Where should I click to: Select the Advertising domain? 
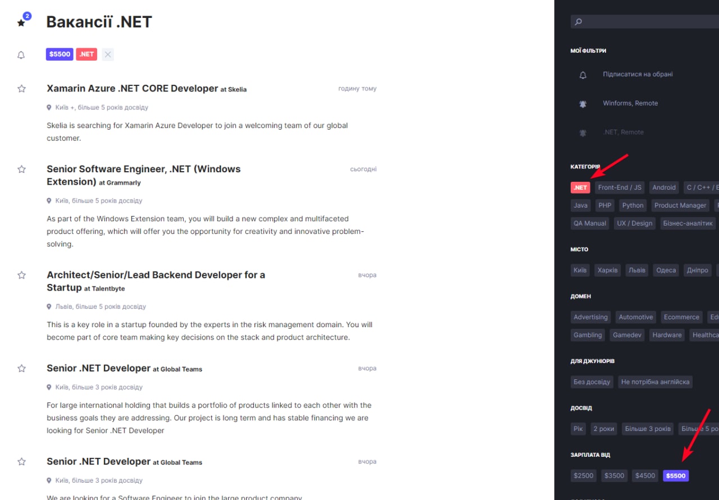[591, 317]
